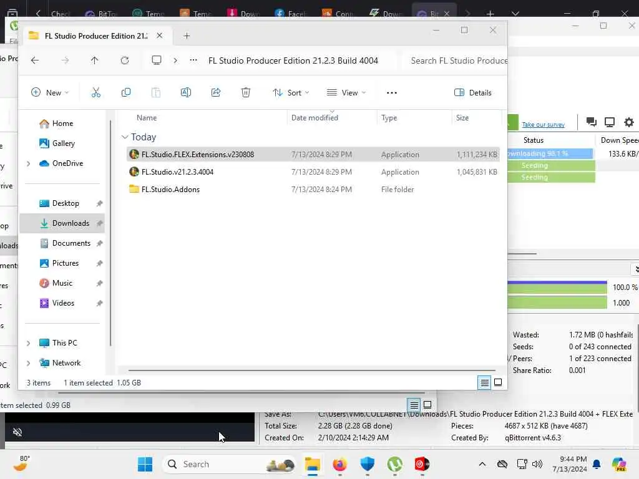Open the Sort dropdown menu
Screen dimensions: 639x479
291,93
